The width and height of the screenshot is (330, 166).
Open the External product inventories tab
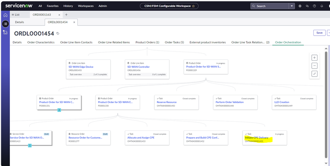[208, 42]
